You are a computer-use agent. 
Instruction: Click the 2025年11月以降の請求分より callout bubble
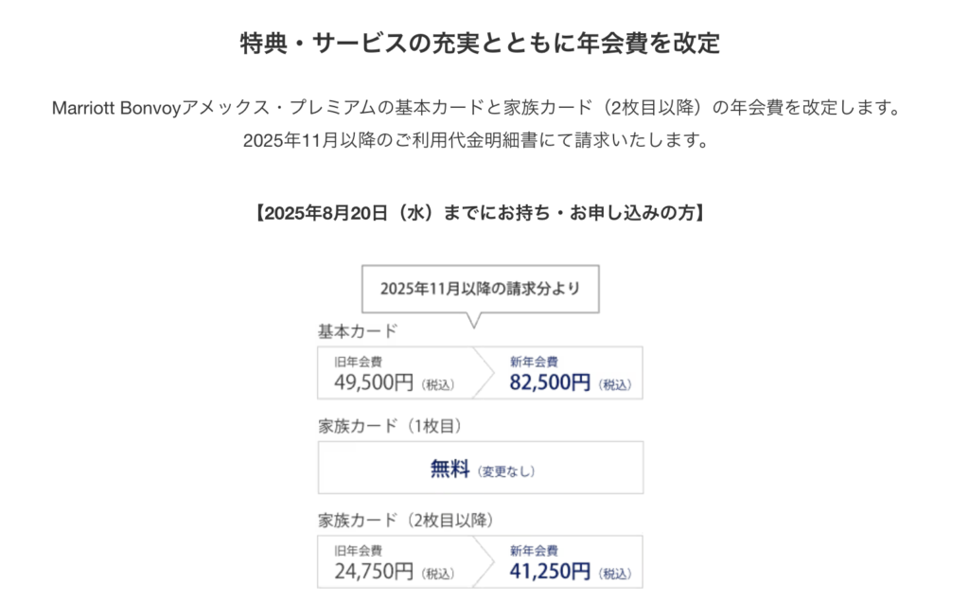pos(480,289)
